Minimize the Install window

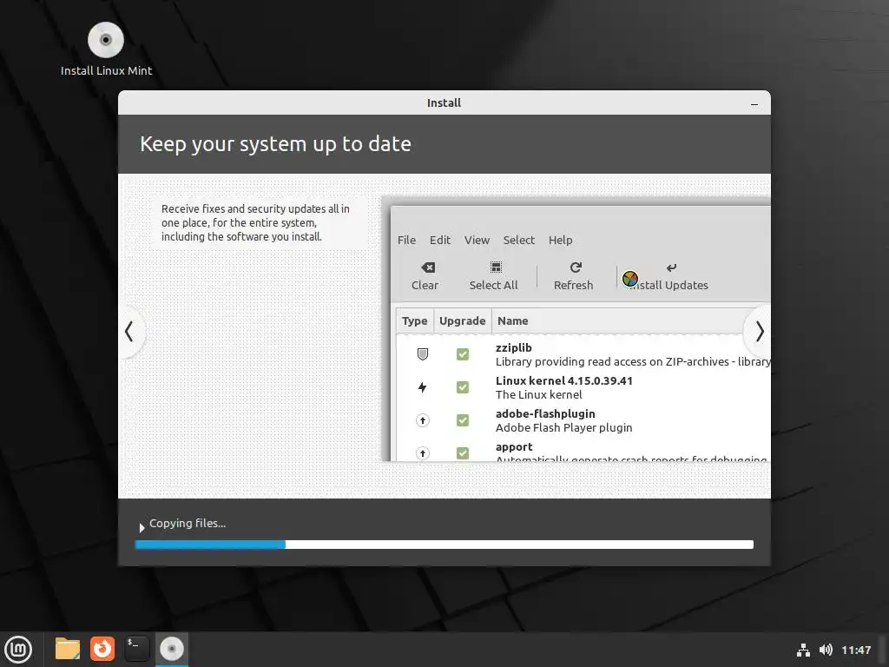[x=754, y=104]
